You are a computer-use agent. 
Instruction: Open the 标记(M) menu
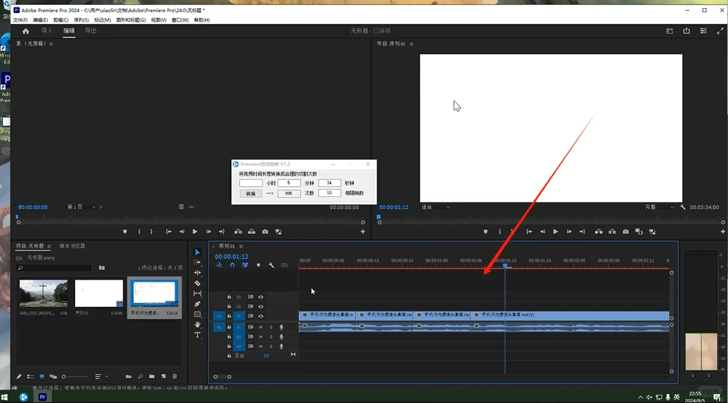click(102, 20)
